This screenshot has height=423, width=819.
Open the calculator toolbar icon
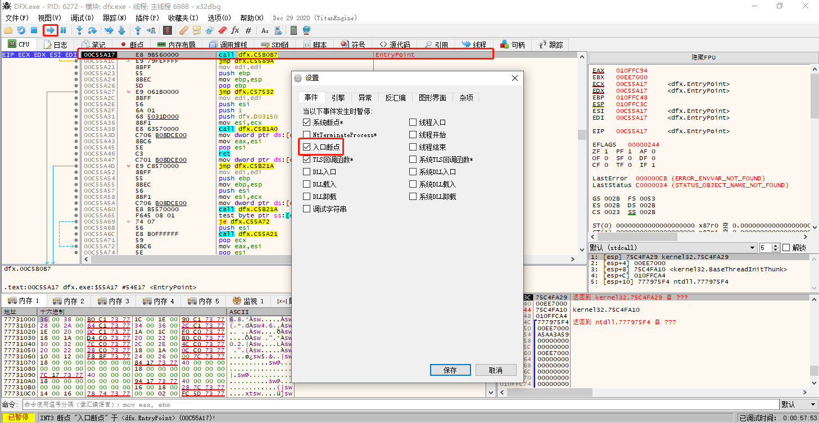click(293, 30)
